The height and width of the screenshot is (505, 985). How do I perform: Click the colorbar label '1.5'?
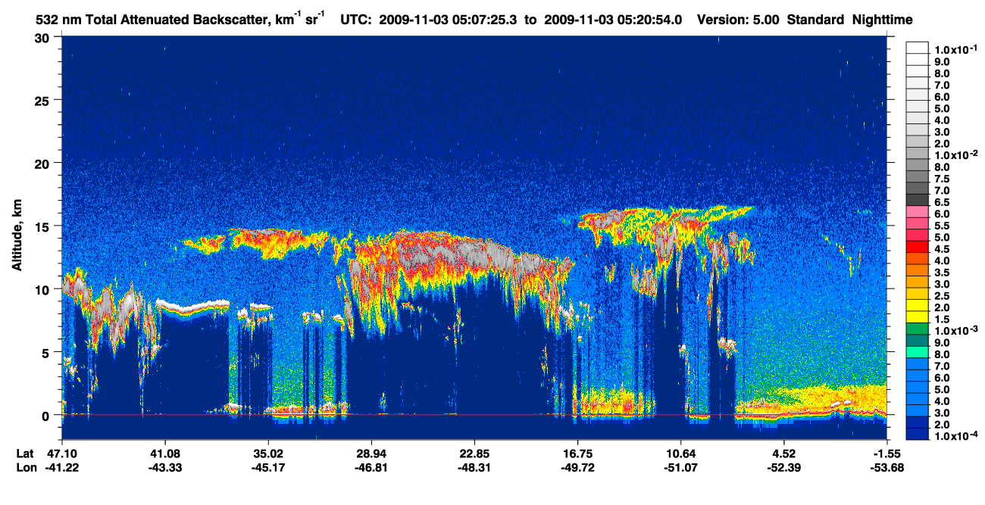tap(943, 320)
